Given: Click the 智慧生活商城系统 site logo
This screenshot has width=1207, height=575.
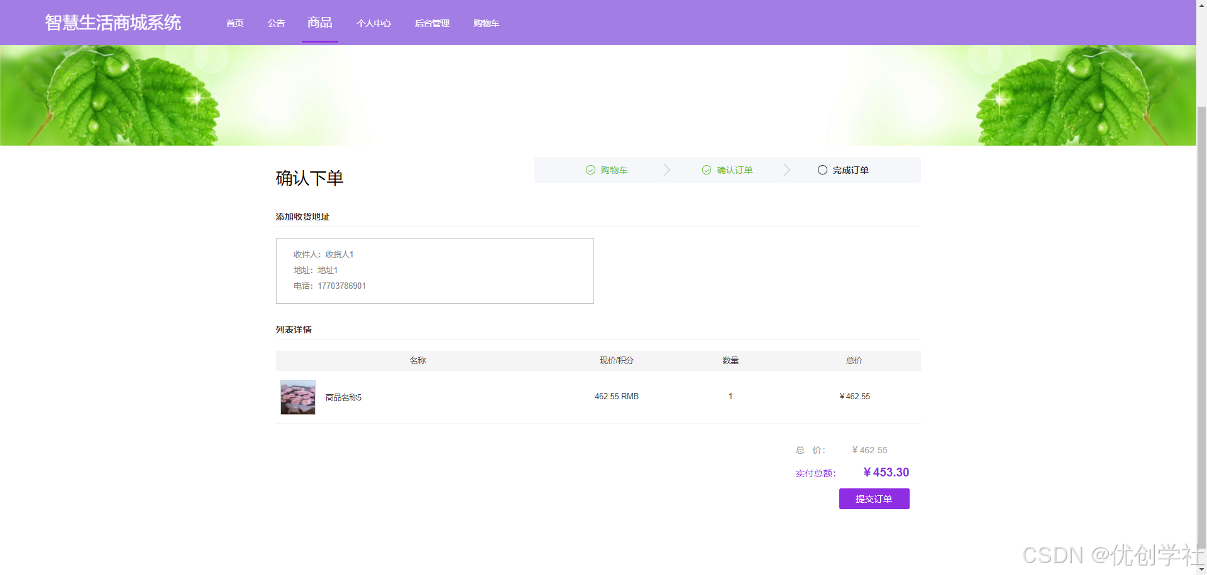Looking at the screenshot, I should (x=113, y=23).
